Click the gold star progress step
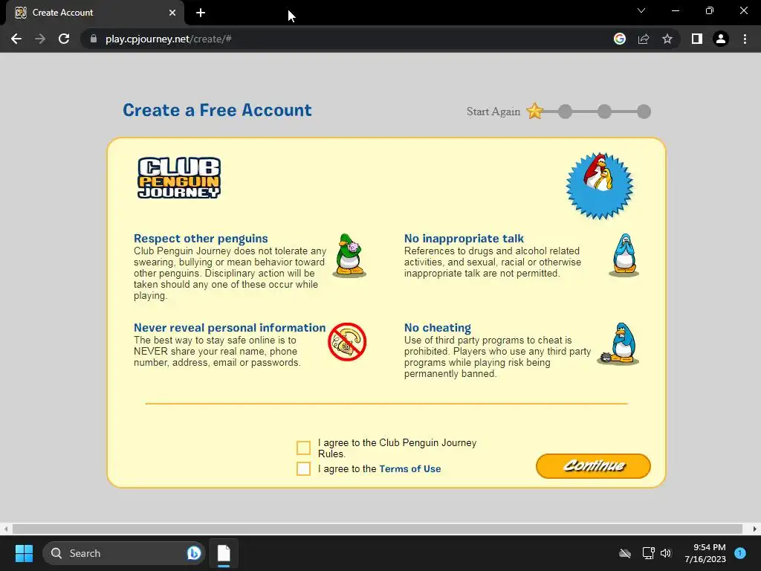The image size is (761, 571). pos(535,112)
